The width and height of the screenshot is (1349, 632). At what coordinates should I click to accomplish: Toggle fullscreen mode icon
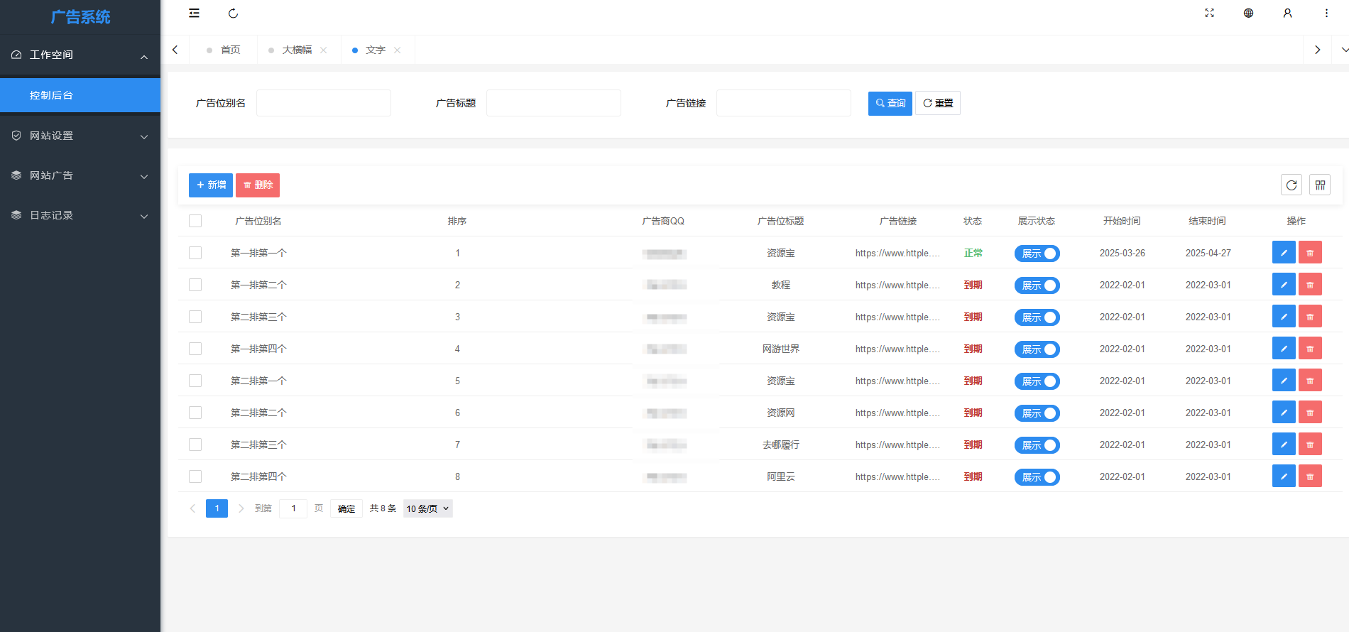(1210, 13)
